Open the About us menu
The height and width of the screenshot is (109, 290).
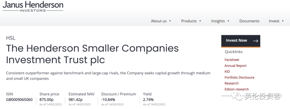click(x=159, y=21)
